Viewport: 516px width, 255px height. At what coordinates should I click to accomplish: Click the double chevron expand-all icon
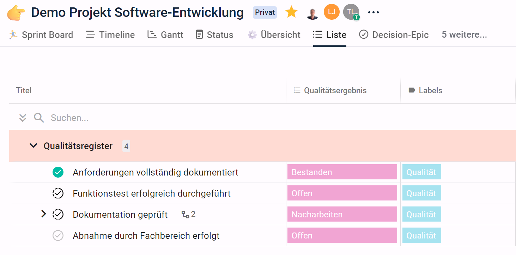tap(23, 118)
